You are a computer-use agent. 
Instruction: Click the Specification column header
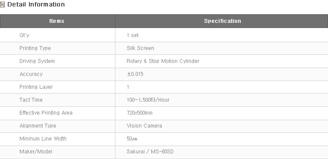coord(223,21)
